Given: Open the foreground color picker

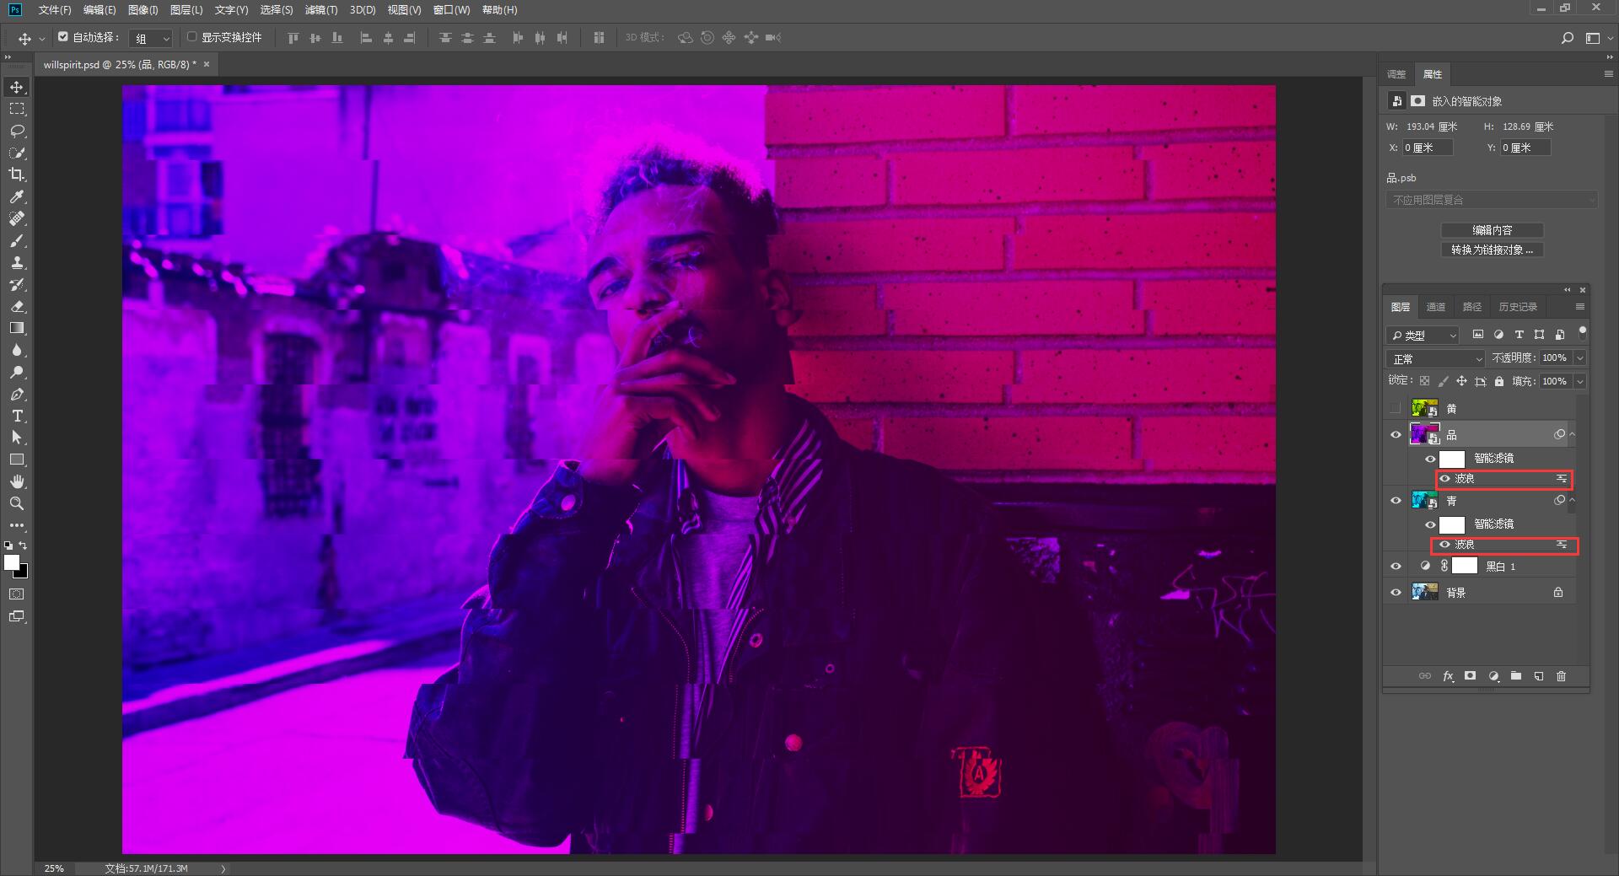Looking at the screenshot, I should click(11, 562).
